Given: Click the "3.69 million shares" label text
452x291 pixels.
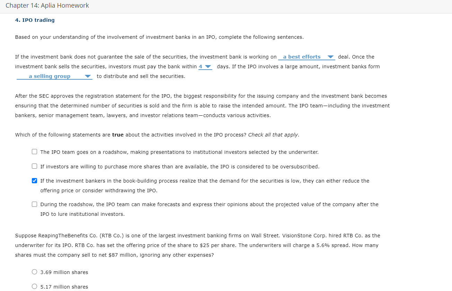Looking at the screenshot, I should (x=64, y=272).
